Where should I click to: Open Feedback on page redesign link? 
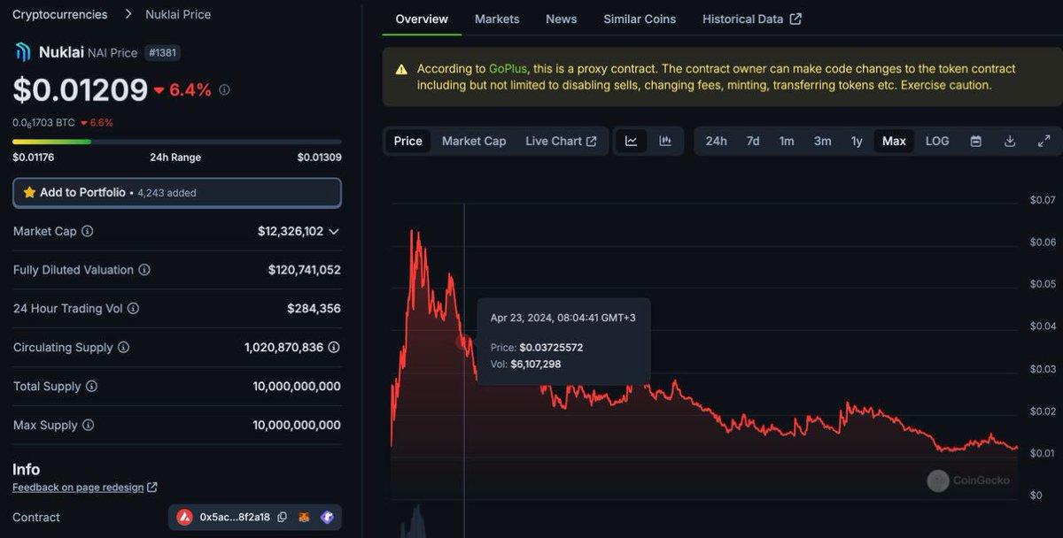pos(85,488)
